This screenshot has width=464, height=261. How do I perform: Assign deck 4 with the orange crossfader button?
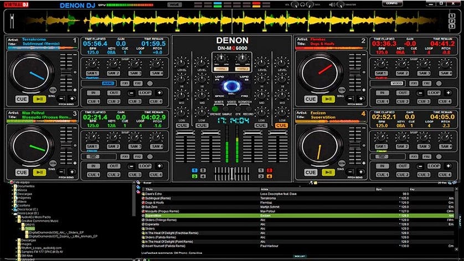(x=269, y=176)
